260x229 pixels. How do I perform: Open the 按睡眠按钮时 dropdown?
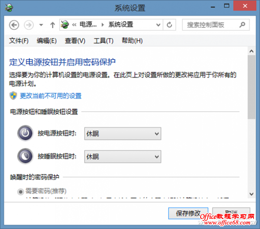pyautogui.click(x=123, y=157)
